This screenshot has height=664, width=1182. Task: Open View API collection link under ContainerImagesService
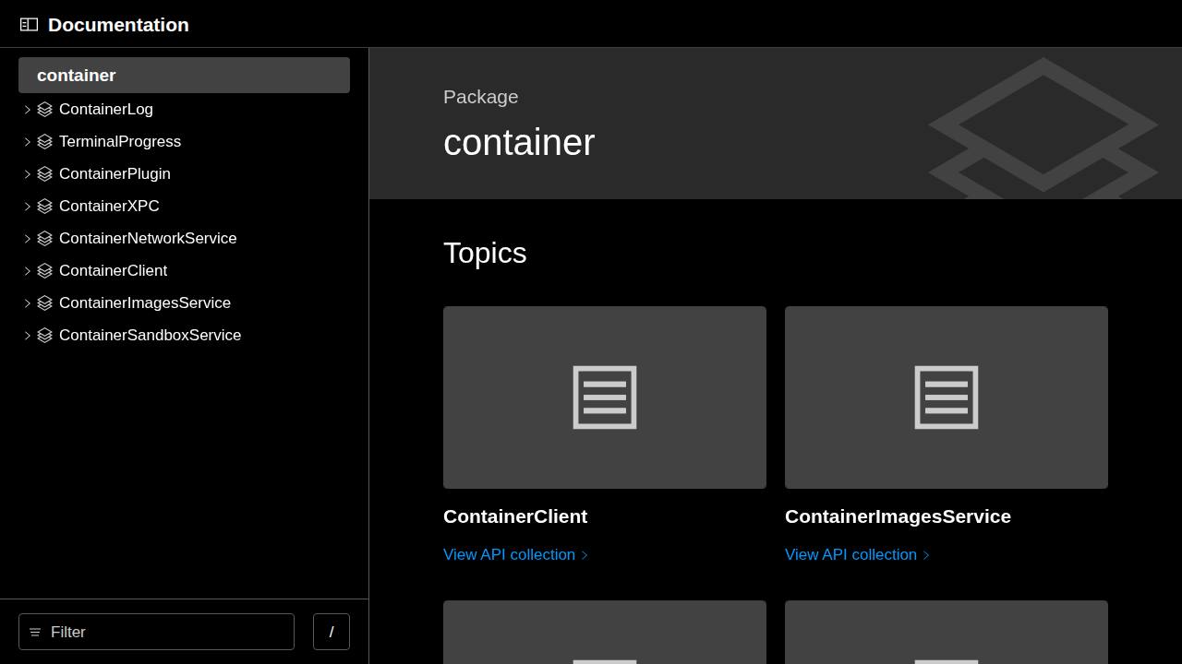[x=857, y=554]
